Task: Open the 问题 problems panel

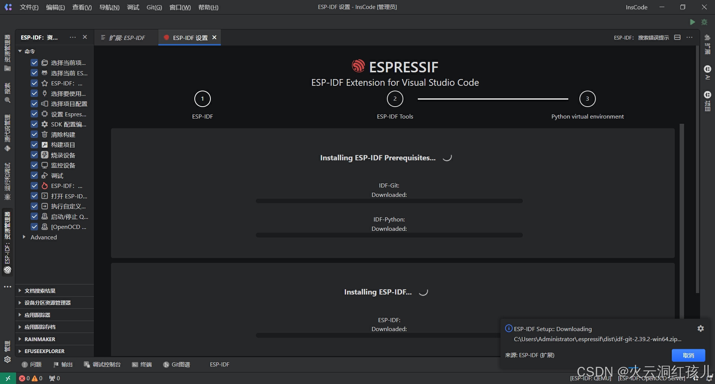Action: (32, 364)
